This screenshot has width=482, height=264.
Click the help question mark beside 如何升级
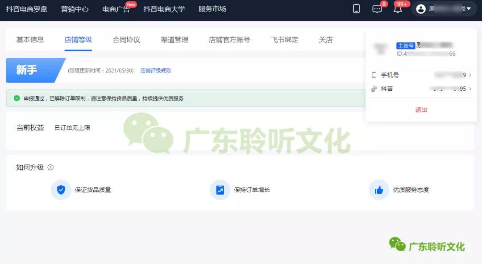(50, 167)
